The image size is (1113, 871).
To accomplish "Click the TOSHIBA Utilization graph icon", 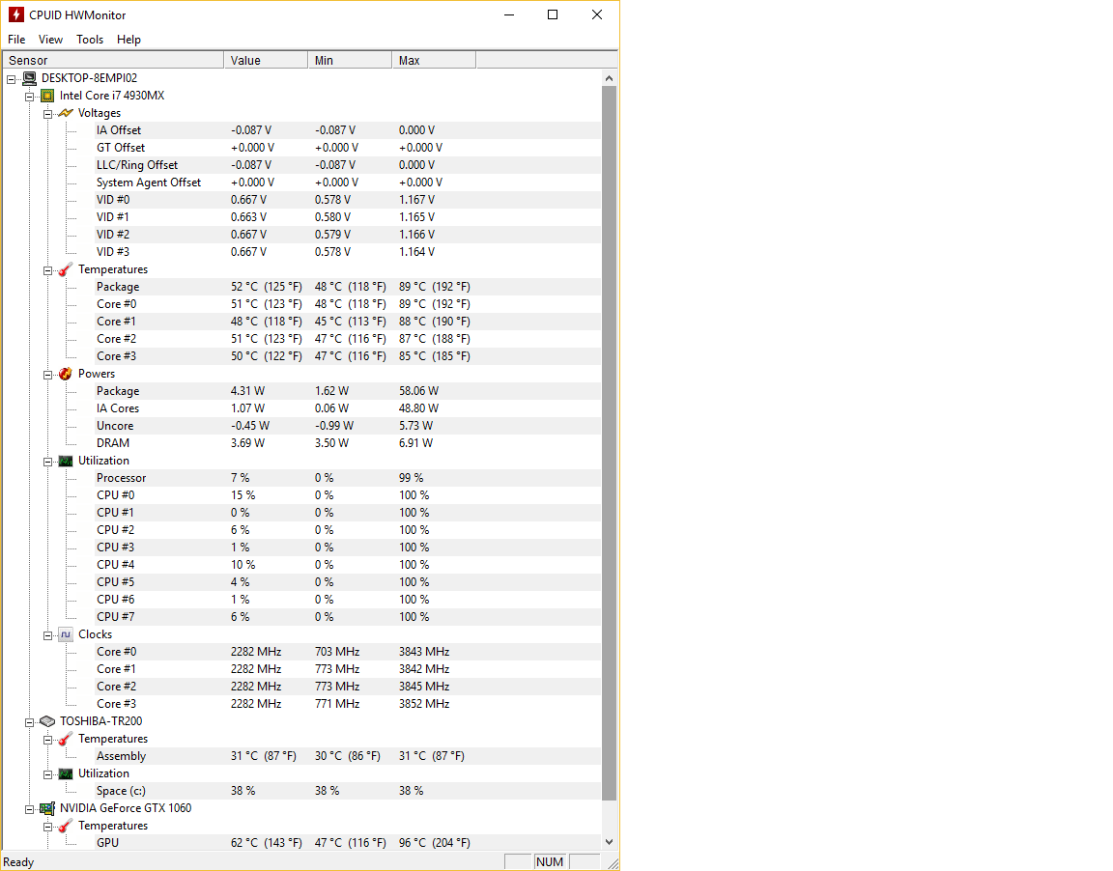I will coord(66,773).
